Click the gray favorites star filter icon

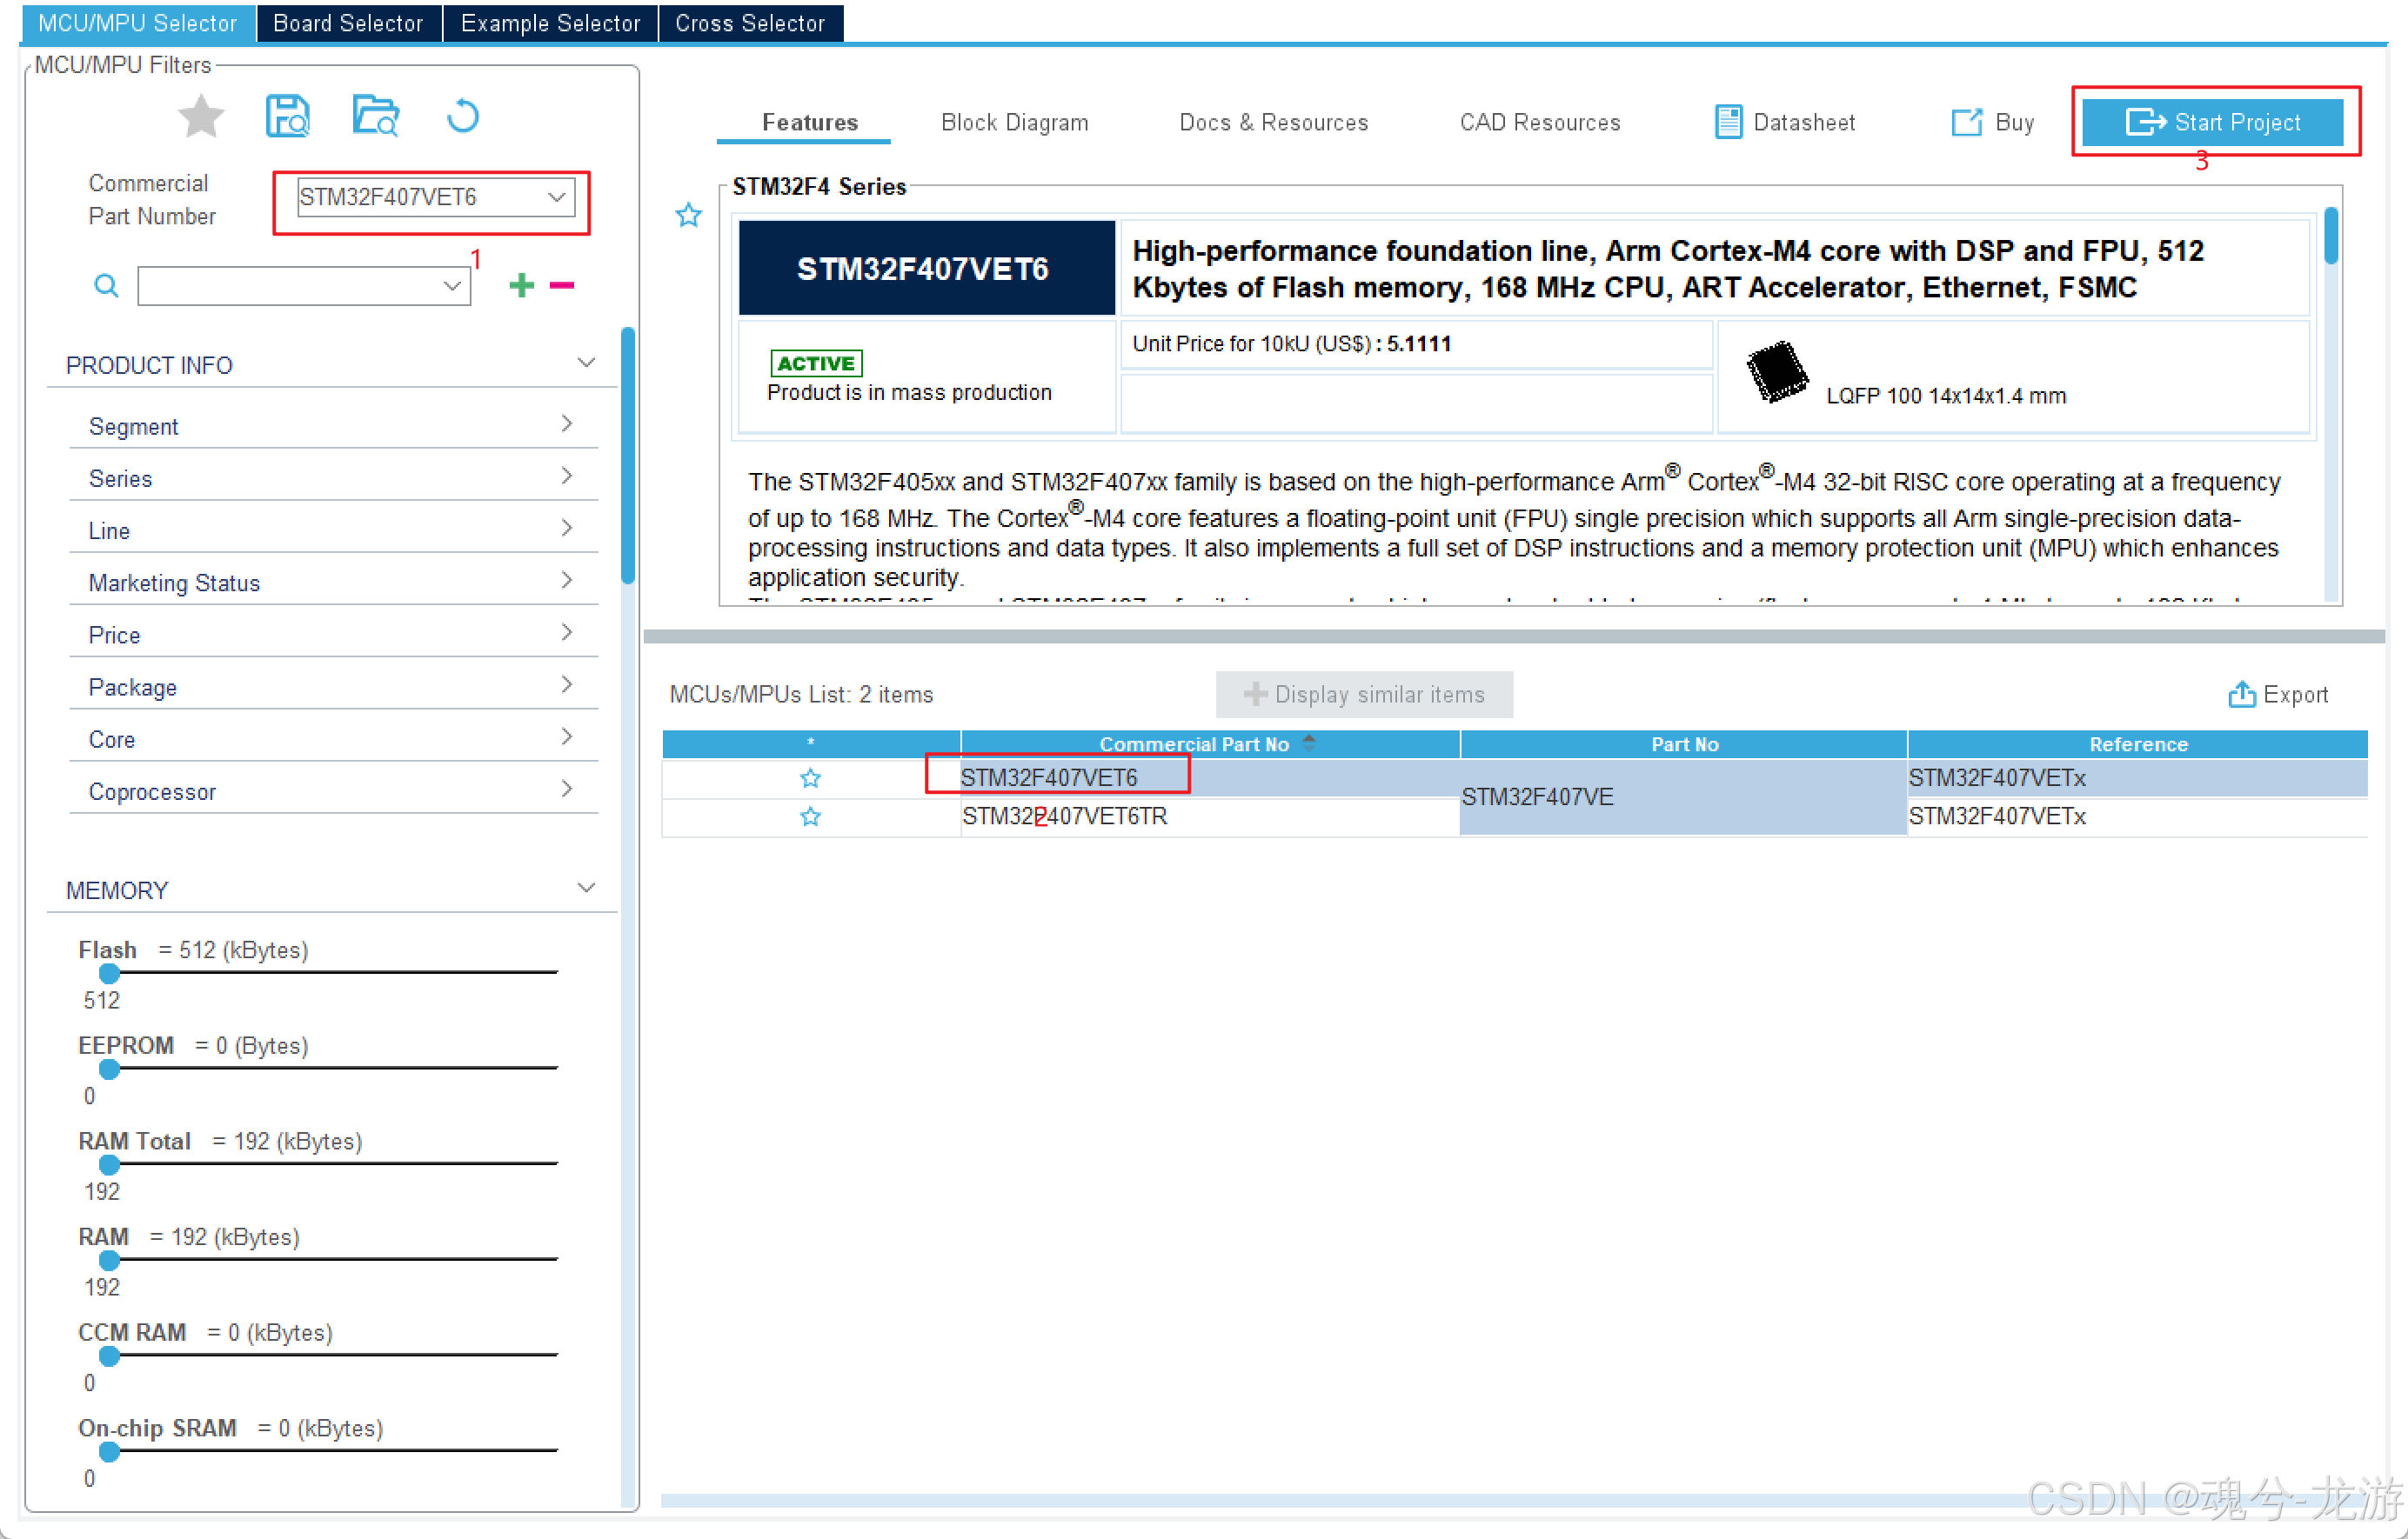(x=201, y=117)
